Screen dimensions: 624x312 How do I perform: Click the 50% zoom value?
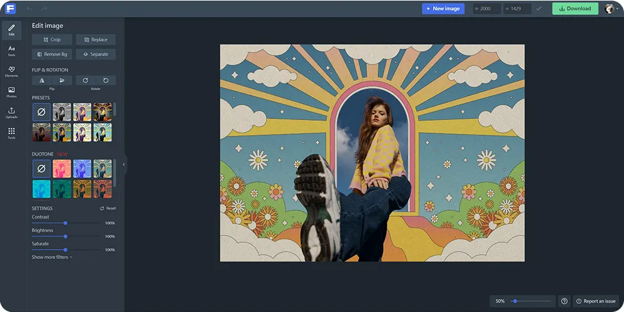coord(500,301)
